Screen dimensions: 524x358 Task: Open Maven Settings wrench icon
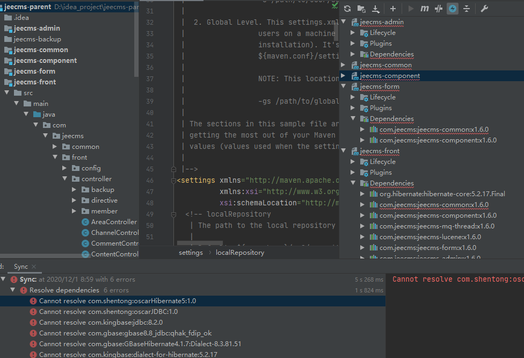pos(484,9)
